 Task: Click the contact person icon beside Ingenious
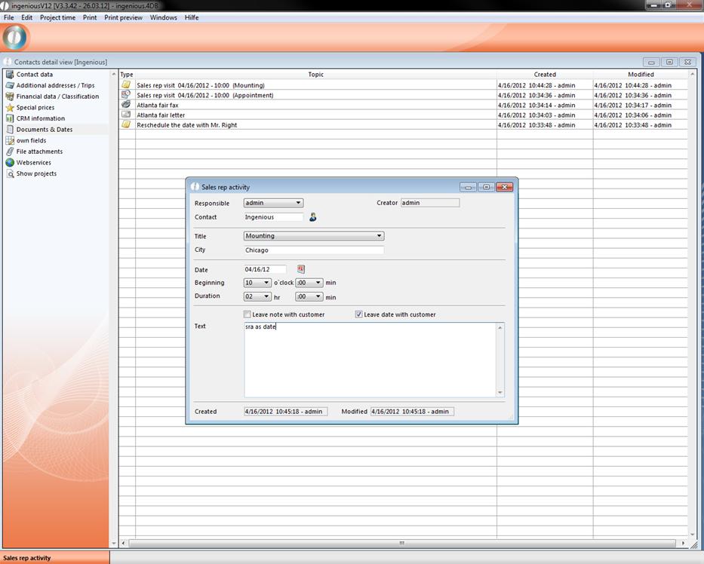click(313, 217)
